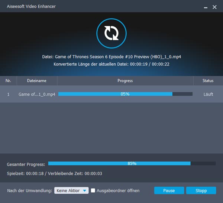Click the Aiseesoft Video Enhancer title text
This screenshot has height=203, width=223.
(29, 7)
